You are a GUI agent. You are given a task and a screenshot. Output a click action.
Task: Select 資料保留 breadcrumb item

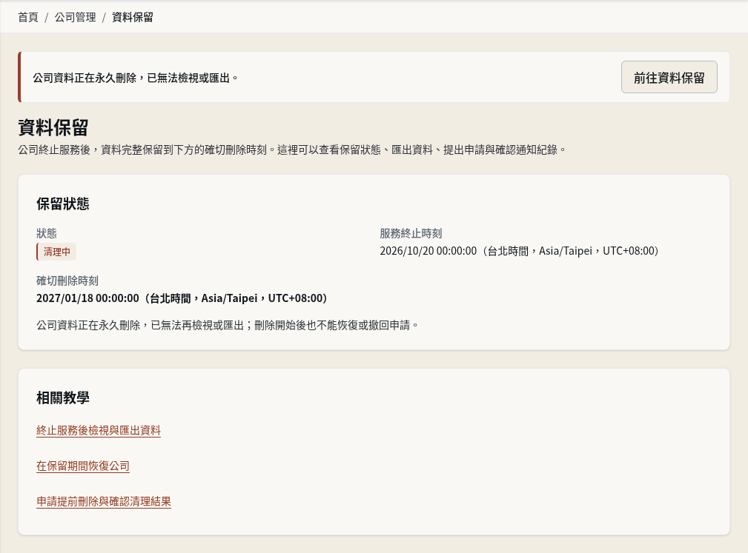(x=133, y=18)
